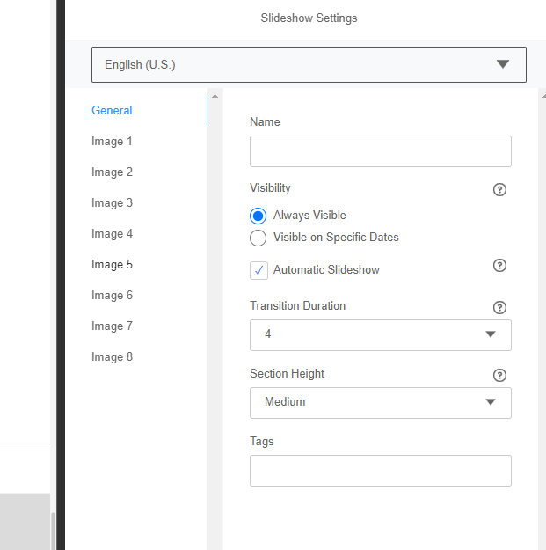Screen dimensions: 546x550
Task: Click the sidebar scroll up arrow
Action: tap(215, 95)
